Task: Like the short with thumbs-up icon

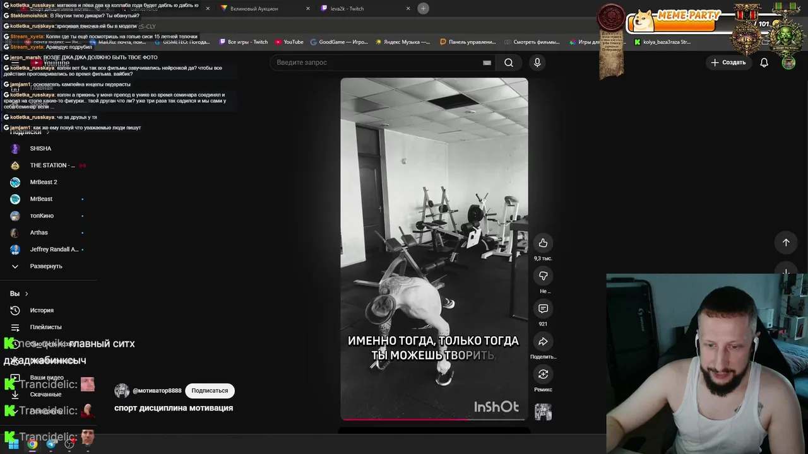Action: (x=543, y=243)
